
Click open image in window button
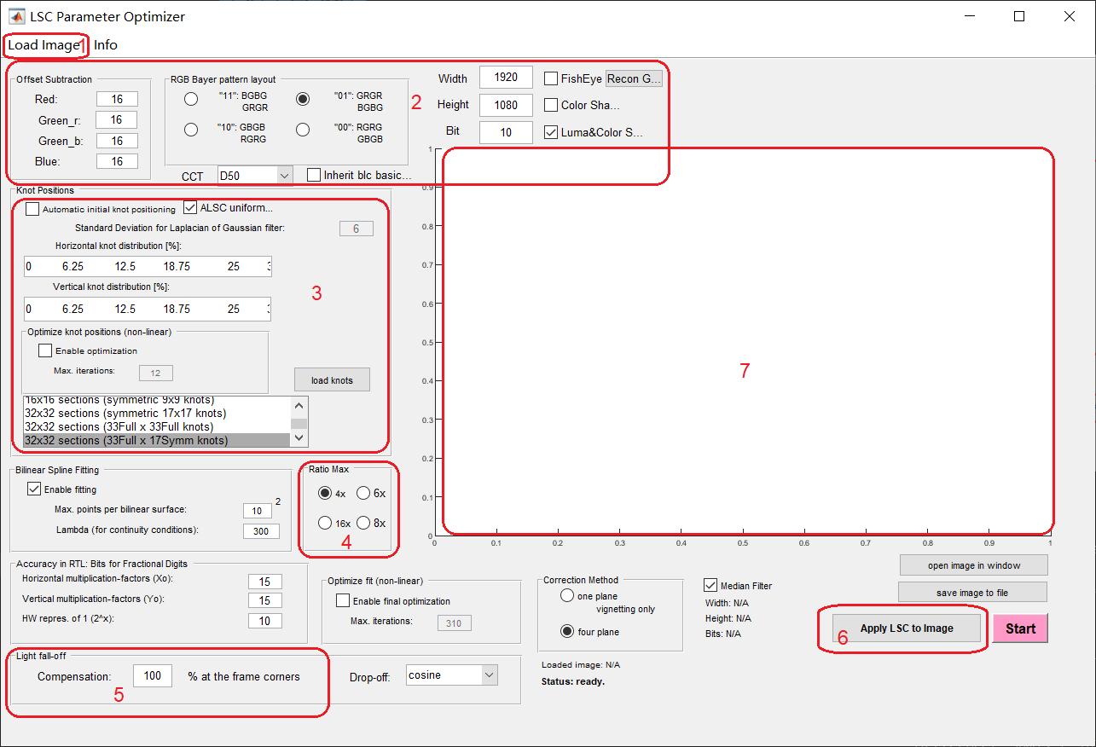(973, 565)
